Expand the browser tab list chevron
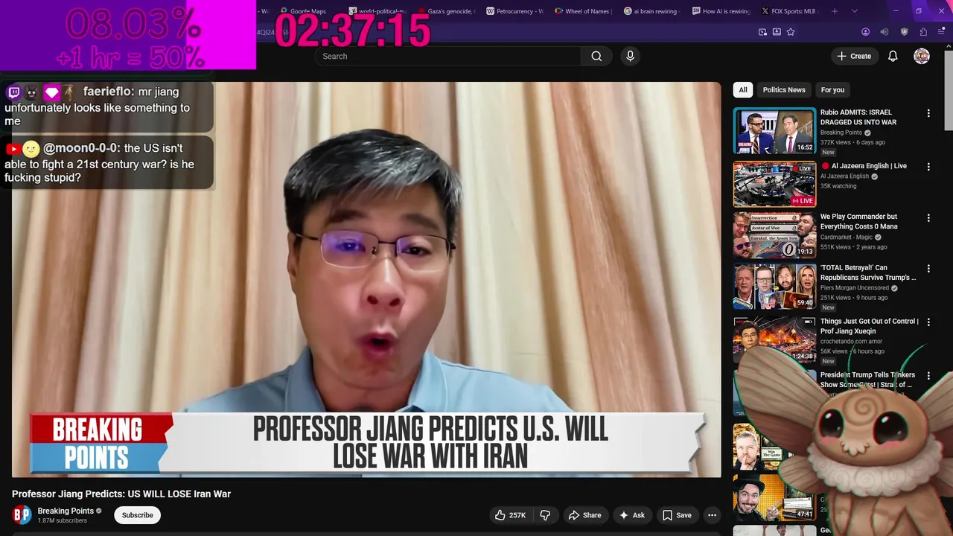This screenshot has width=953, height=536. pyautogui.click(x=854, y=11)
